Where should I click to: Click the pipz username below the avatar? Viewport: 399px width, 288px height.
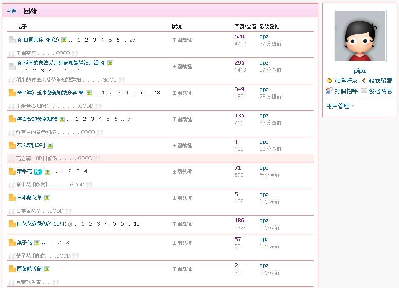pos(360,71)
